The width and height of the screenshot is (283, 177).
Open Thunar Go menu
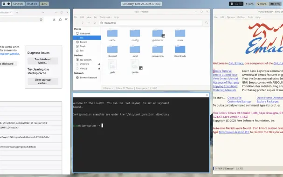click(x=96, y=17)
